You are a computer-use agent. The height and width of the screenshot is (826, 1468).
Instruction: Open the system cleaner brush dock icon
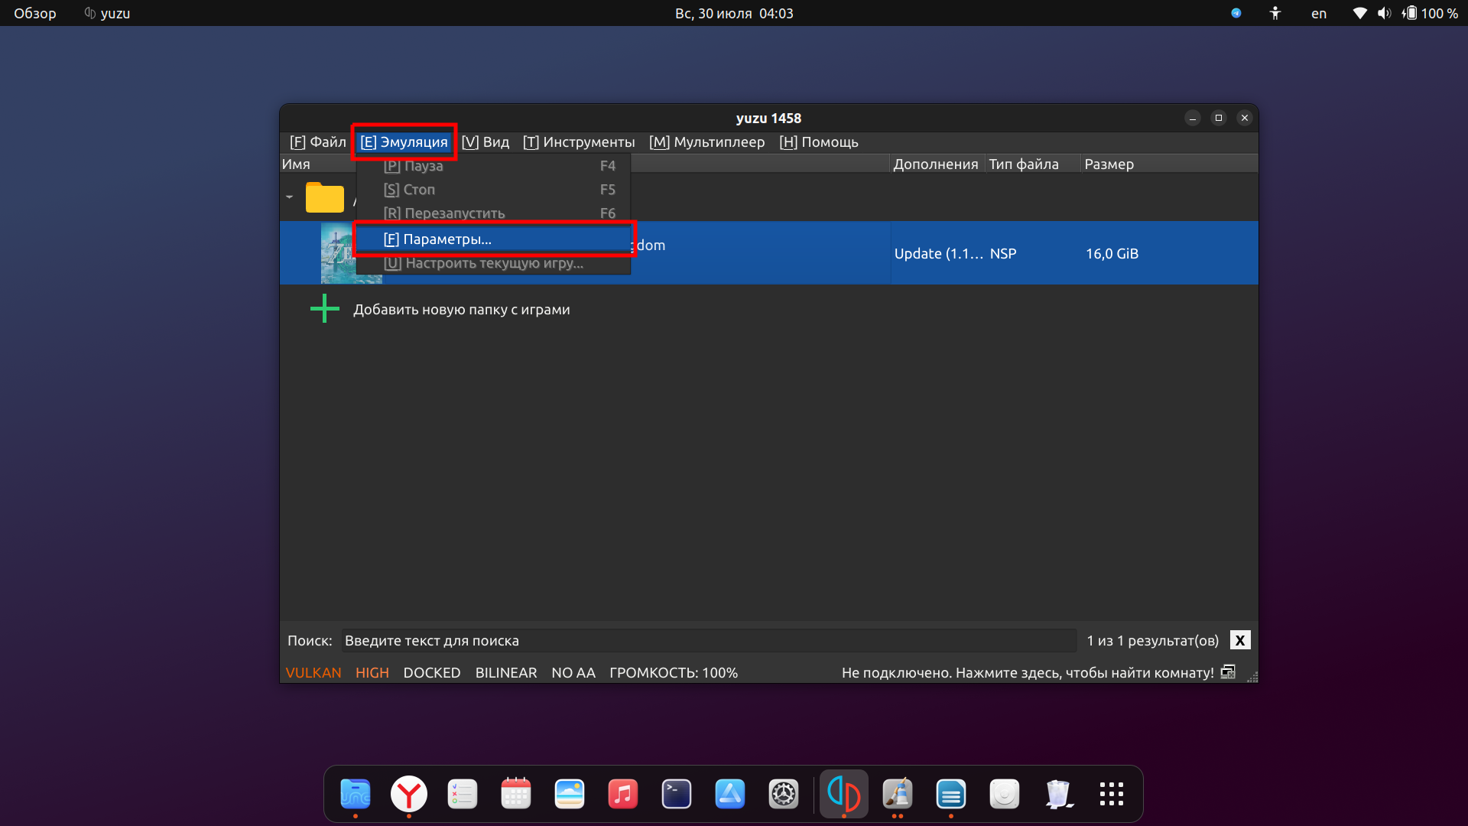[x=898, y=794]
